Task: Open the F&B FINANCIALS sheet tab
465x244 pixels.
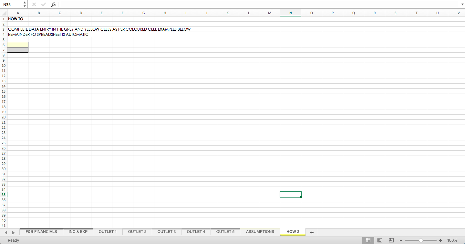Action: (41, 232)
